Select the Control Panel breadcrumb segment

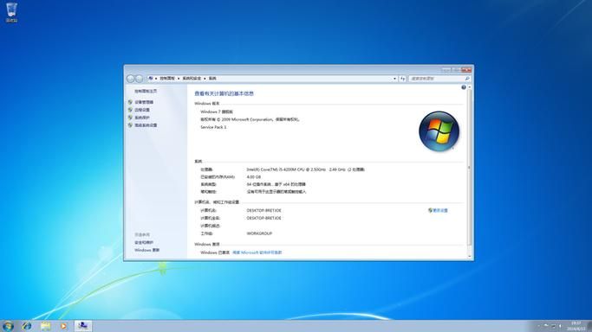point(167,79)
